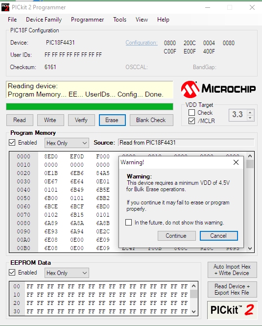262x326 pixels.
Task: Open Program Memory Hex Only dropdown
Action: pos(67,143)
